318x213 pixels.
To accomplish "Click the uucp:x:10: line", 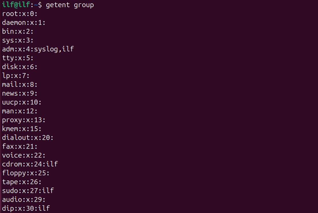I will pos(22,102).
